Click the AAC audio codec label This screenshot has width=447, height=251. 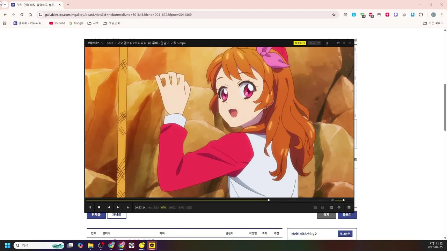pos(181,207)
